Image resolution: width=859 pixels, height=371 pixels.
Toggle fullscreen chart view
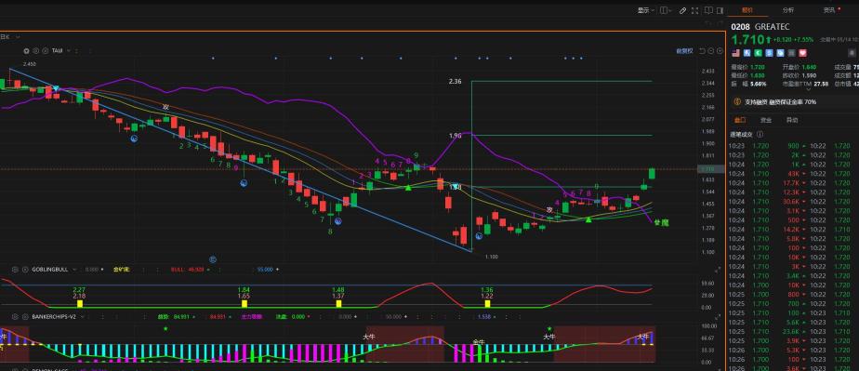click(695, 10)
